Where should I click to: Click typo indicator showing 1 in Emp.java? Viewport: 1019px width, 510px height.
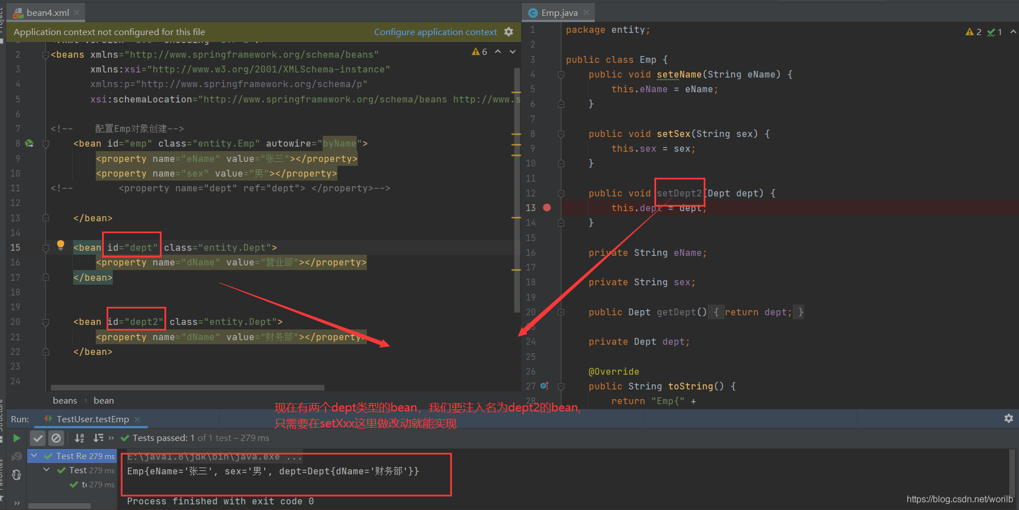click(995, 32)
